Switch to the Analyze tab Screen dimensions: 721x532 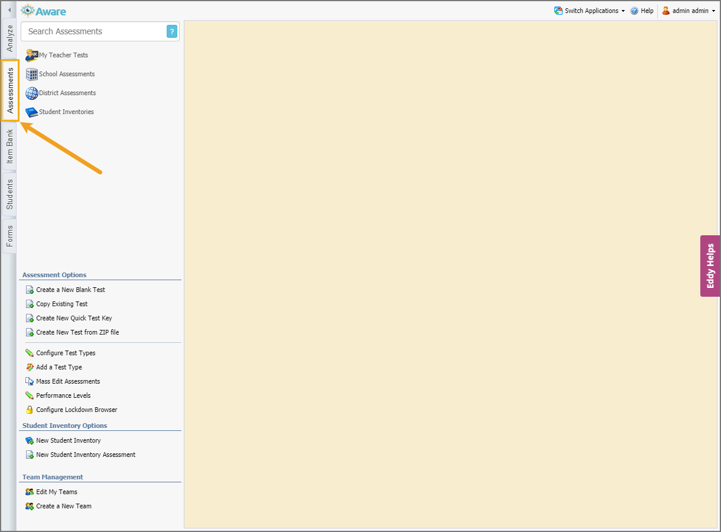9,38
